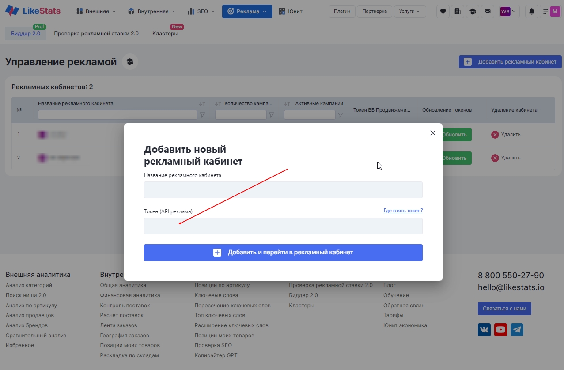
Task: Open the YouTube channel icon
Action: tap(500, 329)
